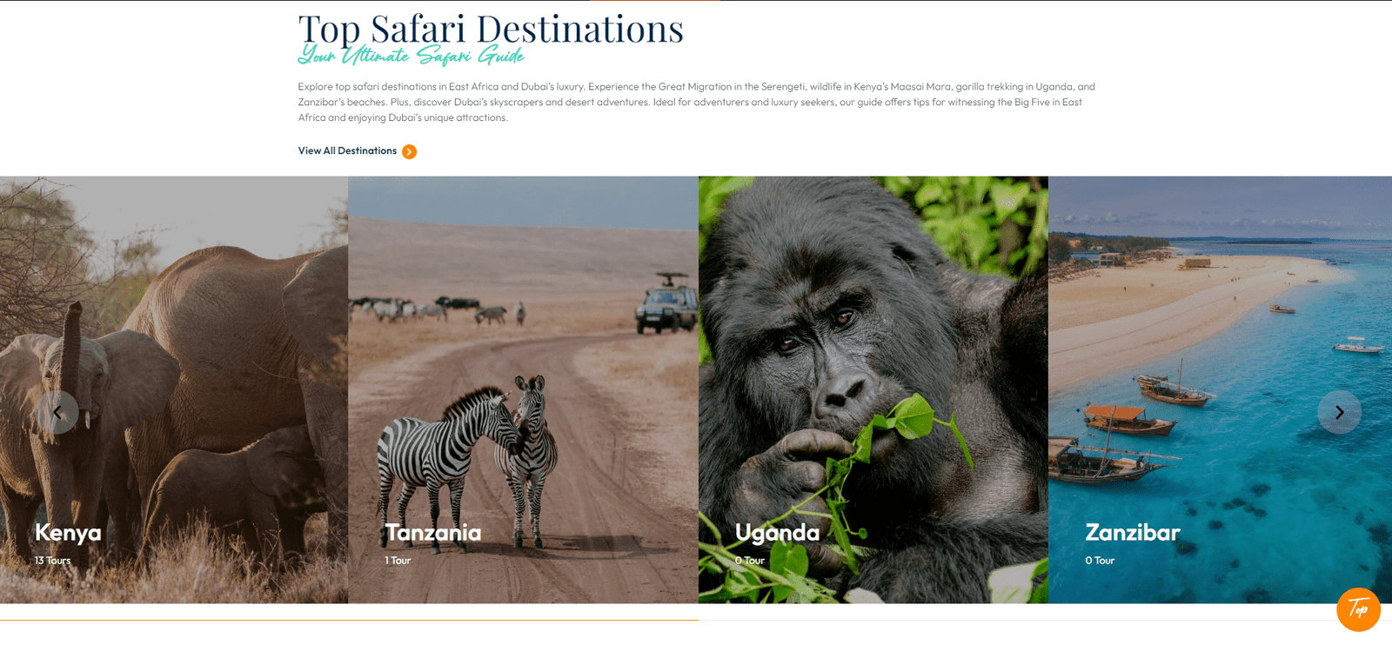Open the Tanzania destination title
This screenshot has width=1392, height=645.
pos(433,532)
